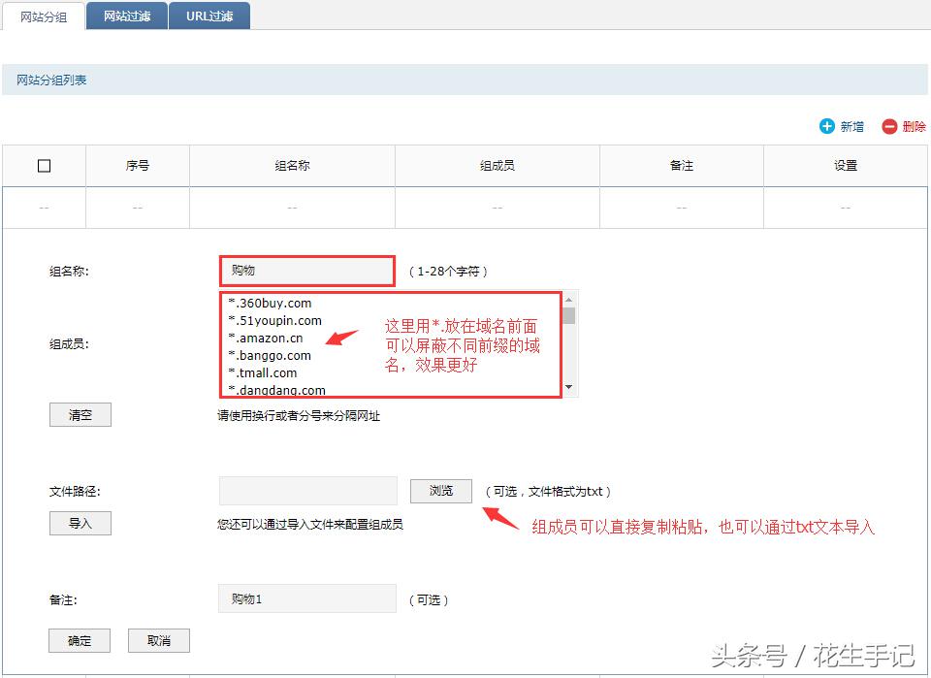The height and width of the screenshot is (678, 931).
Task: Click the 组名称 table column header
Action: (291, 165)
